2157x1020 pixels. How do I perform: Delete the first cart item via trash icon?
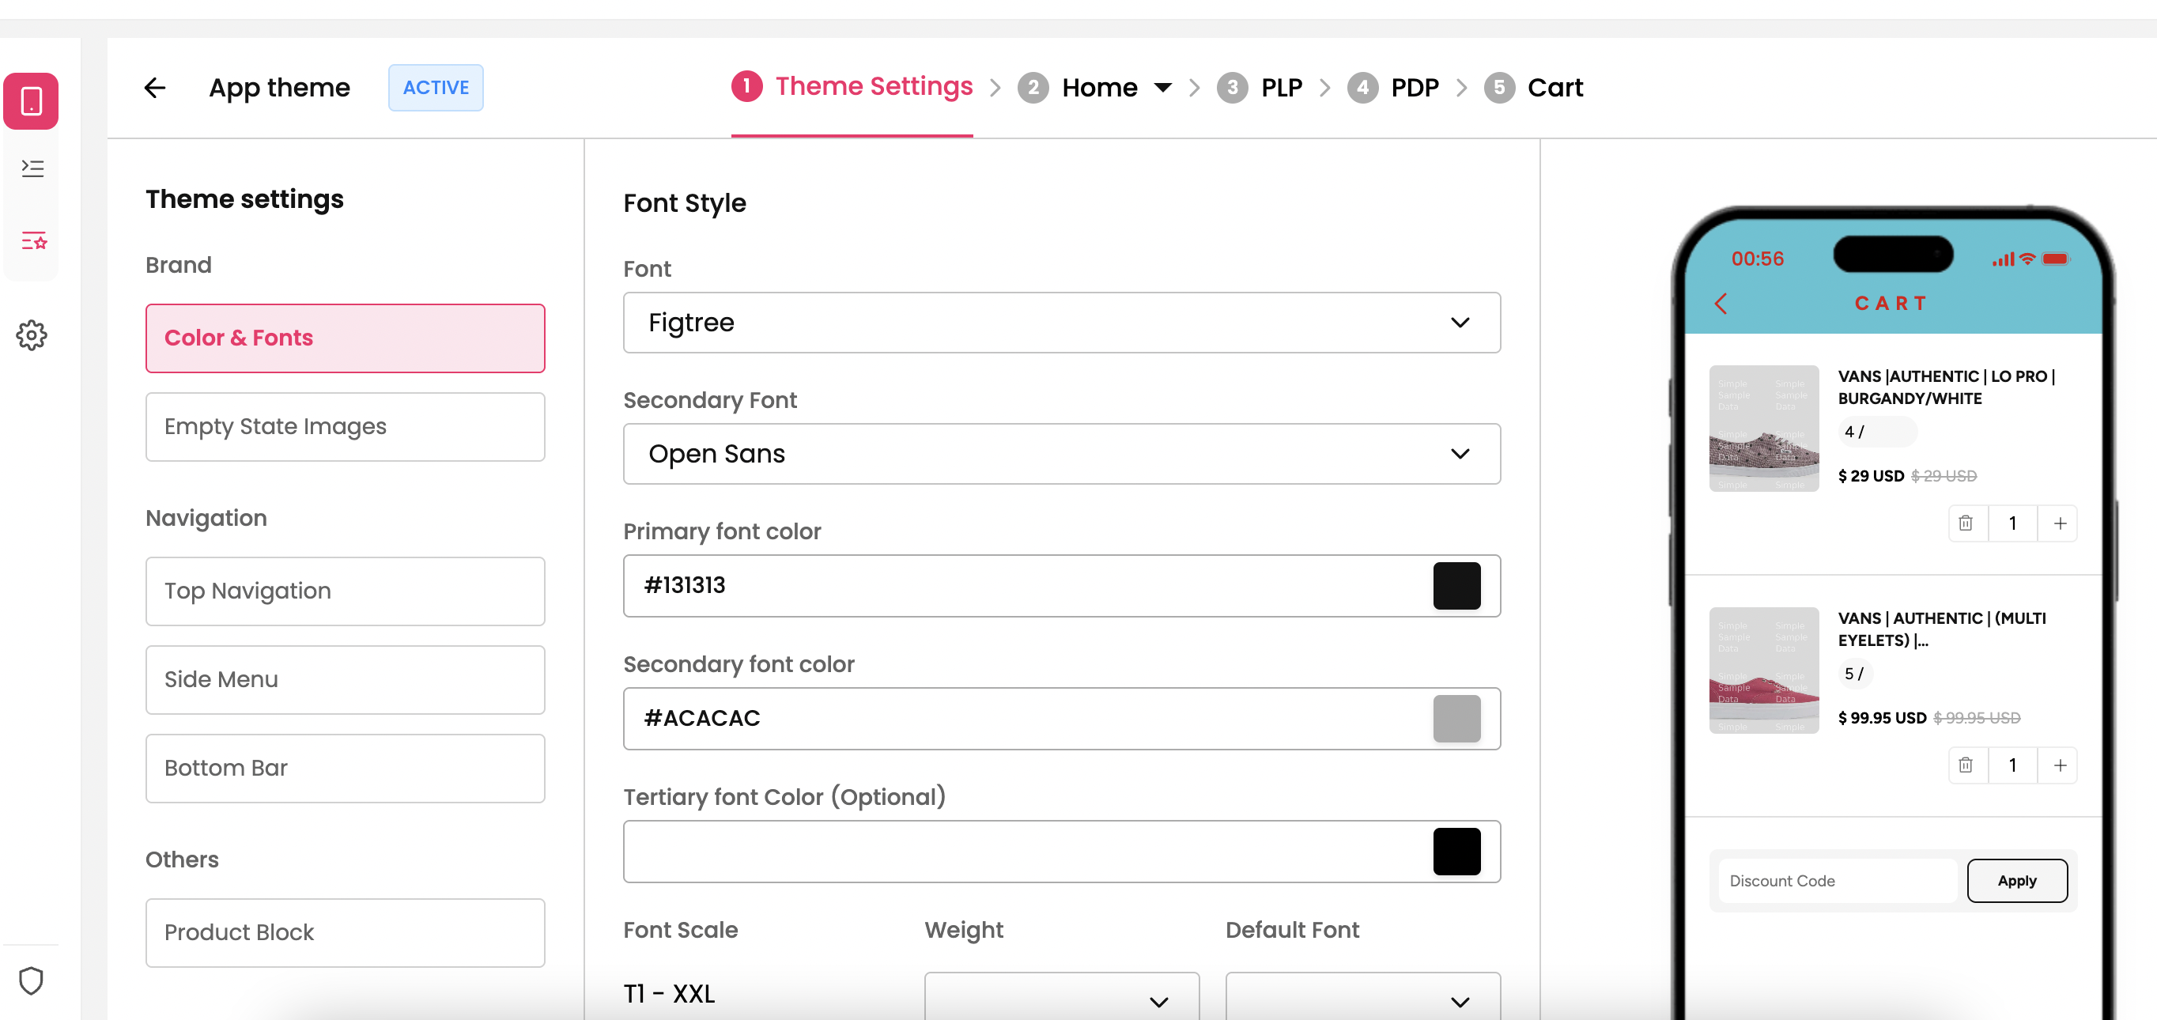1965,523
